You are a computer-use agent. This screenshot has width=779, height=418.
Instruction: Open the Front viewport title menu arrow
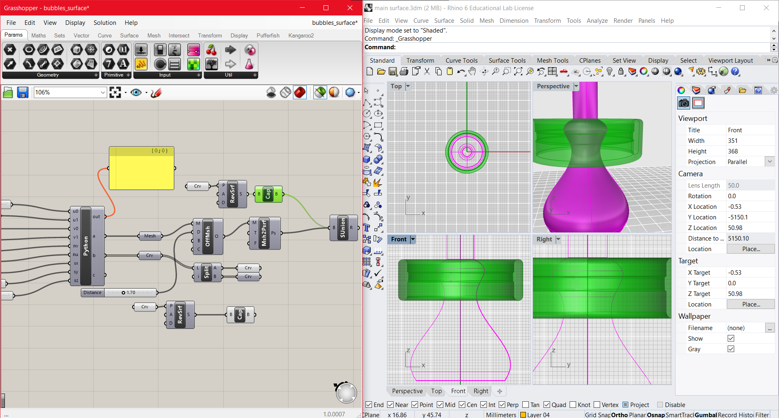coord(413,239)
